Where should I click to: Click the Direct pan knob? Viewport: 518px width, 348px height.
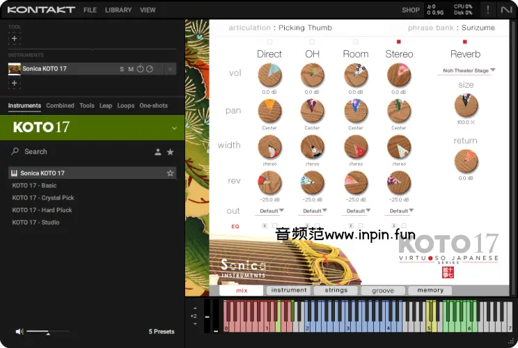pos(269,111)
